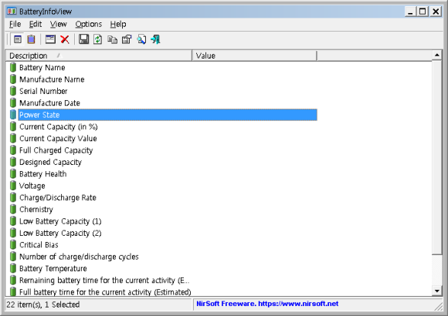This screenshot has width=448, height=316.
Task: Select the Charge/Discharge Rate row
Action: tap(164, 197)
